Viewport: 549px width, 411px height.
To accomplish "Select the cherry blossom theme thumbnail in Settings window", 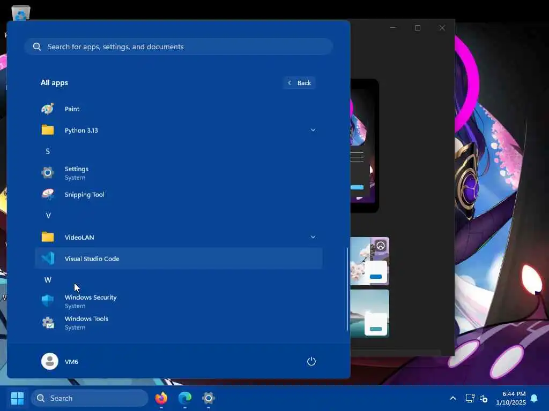I will (370, 261).
